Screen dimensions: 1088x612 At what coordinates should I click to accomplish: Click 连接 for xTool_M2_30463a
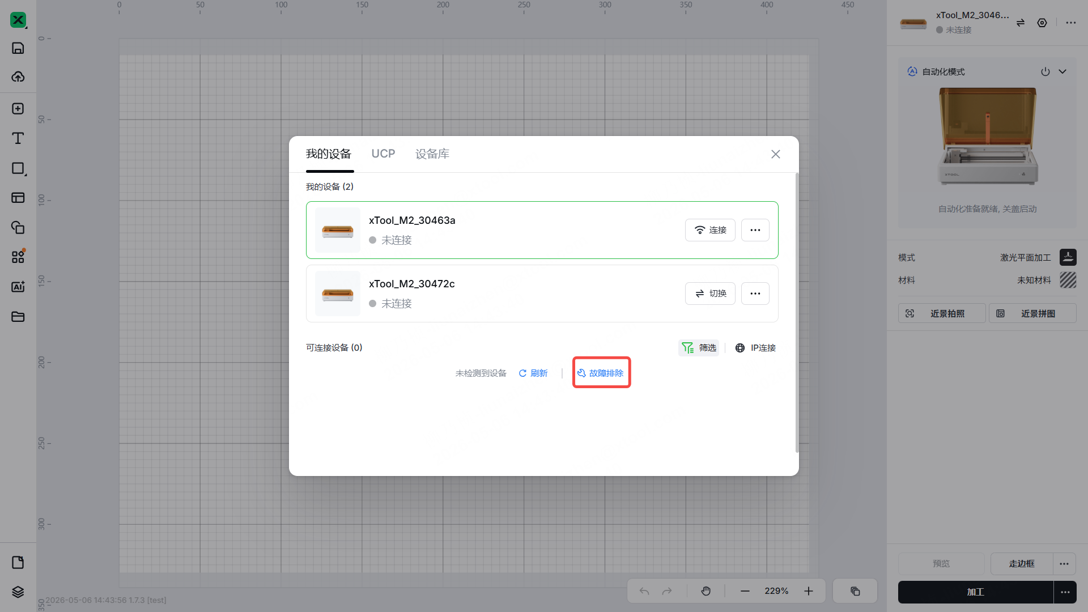pos(710,230)
